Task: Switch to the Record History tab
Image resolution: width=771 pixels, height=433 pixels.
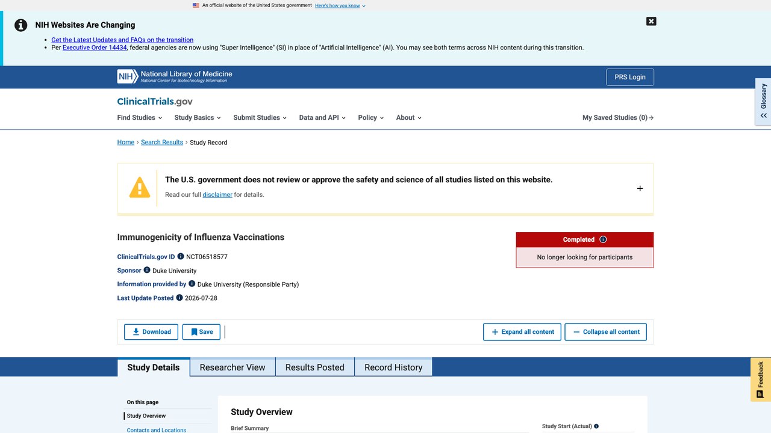Action: 393,367
